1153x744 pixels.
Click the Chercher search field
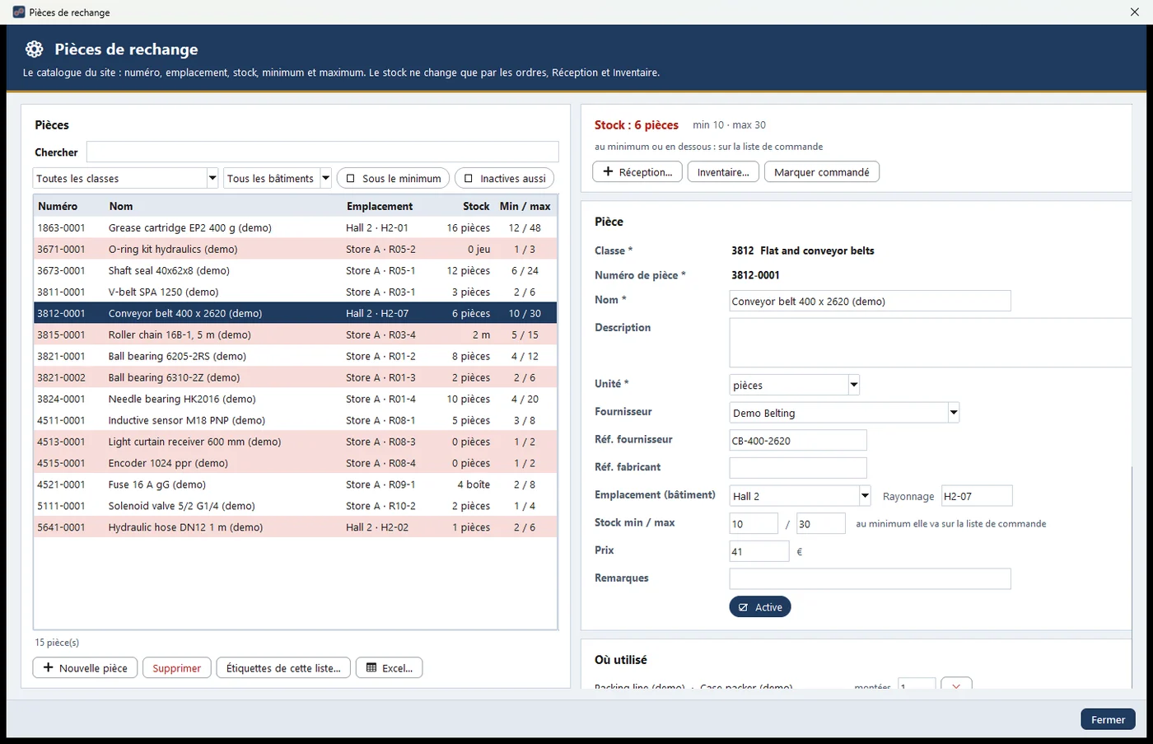pyautogui.click(x=323, y=152)
